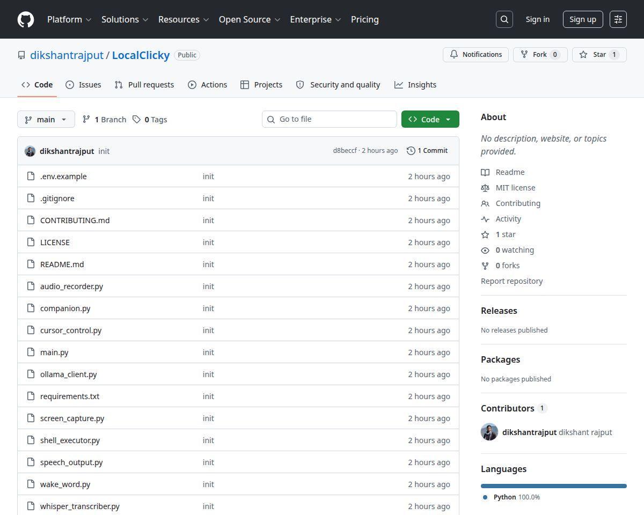Fork the repository with the Fork button
This screenshot has height=515, width=644.
coord(540,55)
